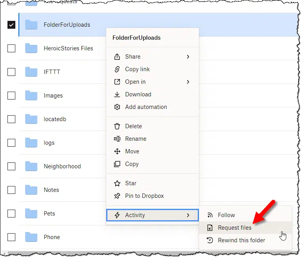Click the Pets folder icon
The width and height of the screenshot is (302, 258).
coord(31,214)
